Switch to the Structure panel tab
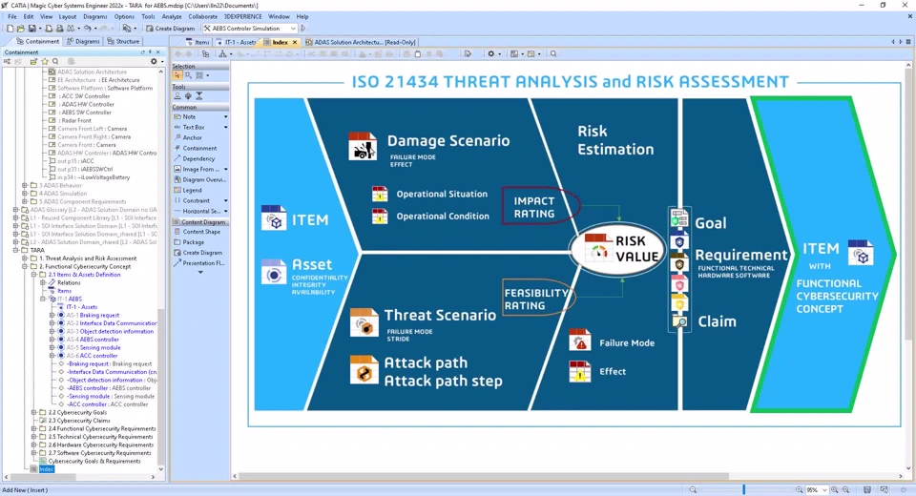This screenshot has width=916, height=496. click(x=123, y=41)
